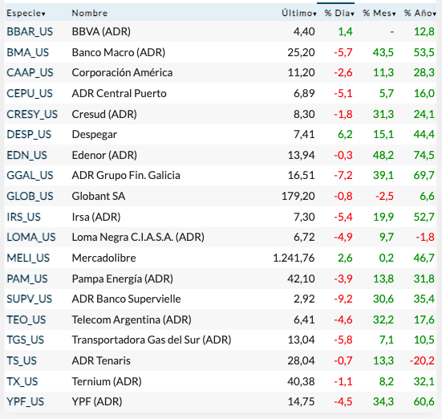Open the EDN_US ticker link
This screenshot has width=442, height=419.
(x=26, y=155)
